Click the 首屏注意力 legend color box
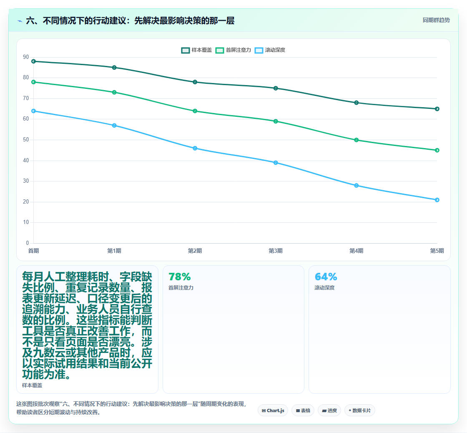 point(220,50)
